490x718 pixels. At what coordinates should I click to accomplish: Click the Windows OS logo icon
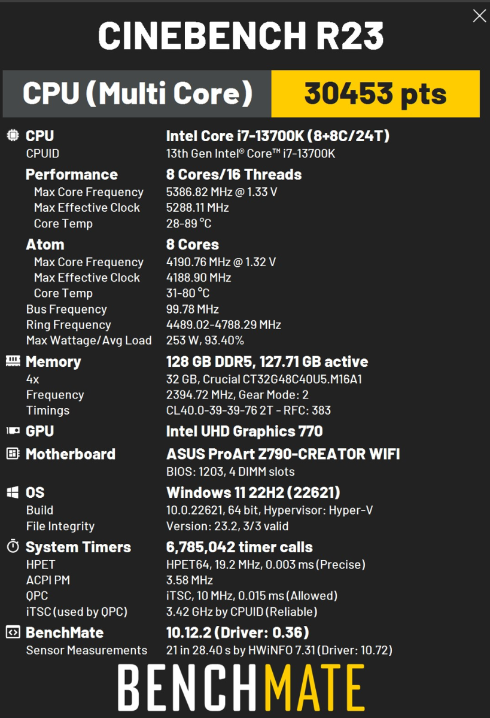(13, 492)
